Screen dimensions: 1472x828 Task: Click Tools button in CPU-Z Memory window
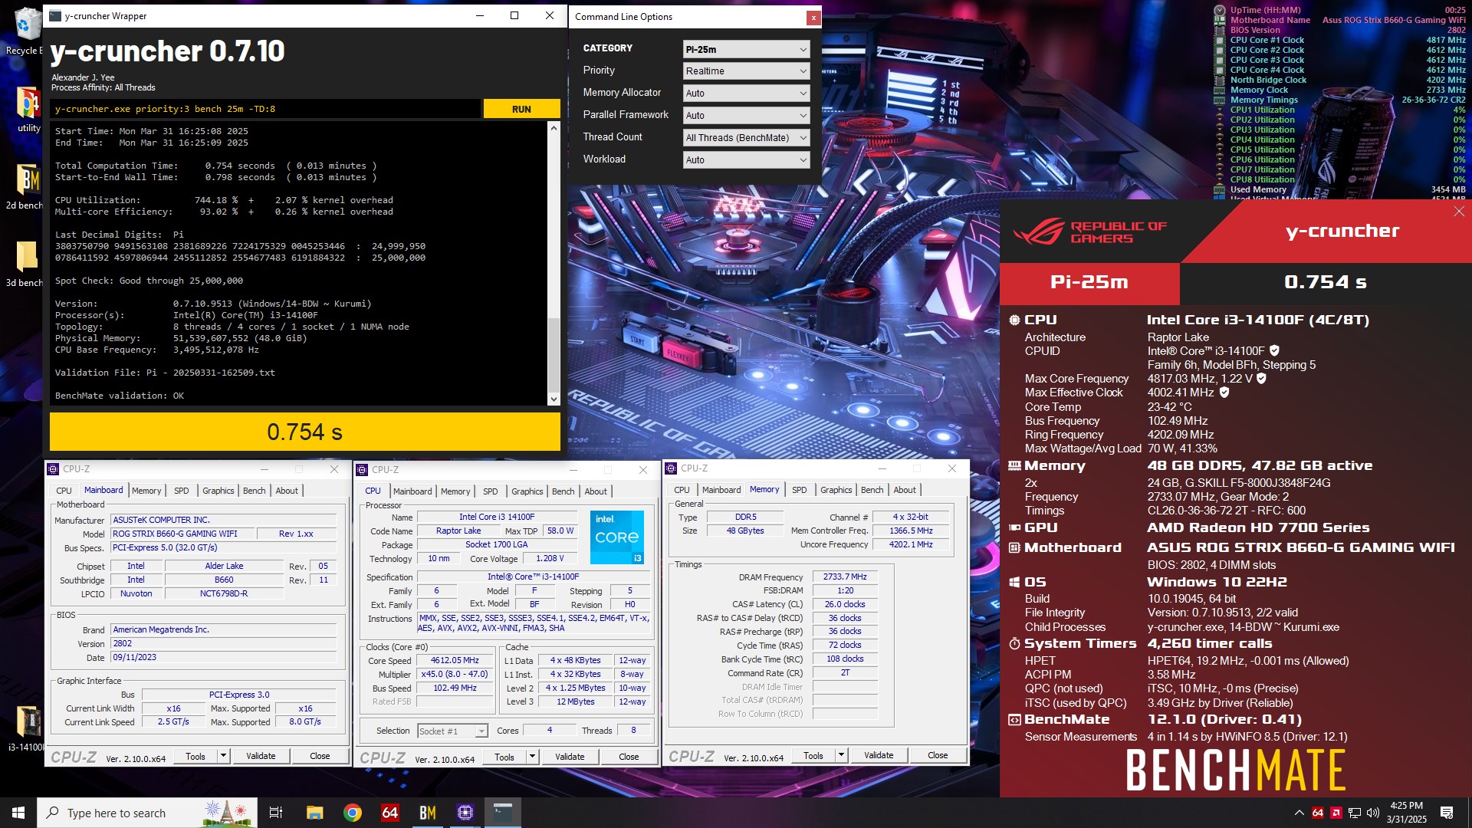click(x=813, y=755)
